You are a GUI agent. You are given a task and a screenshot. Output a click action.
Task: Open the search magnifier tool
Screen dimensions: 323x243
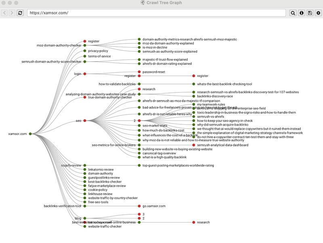point(293,13)
